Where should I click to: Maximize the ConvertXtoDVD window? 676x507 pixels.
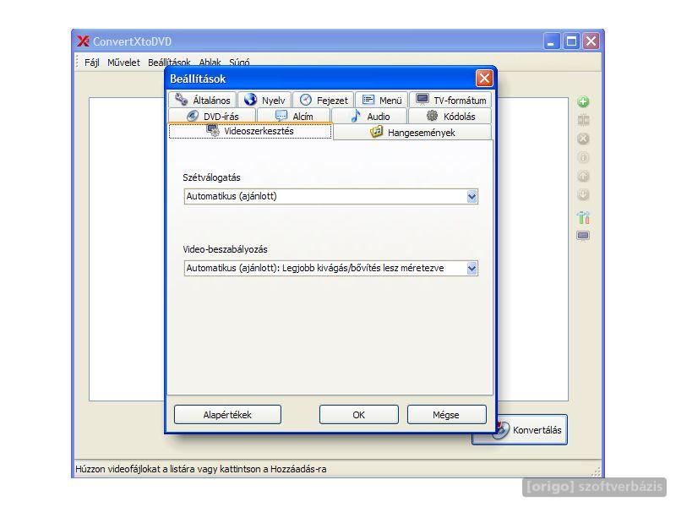click(x=572, y=41)
